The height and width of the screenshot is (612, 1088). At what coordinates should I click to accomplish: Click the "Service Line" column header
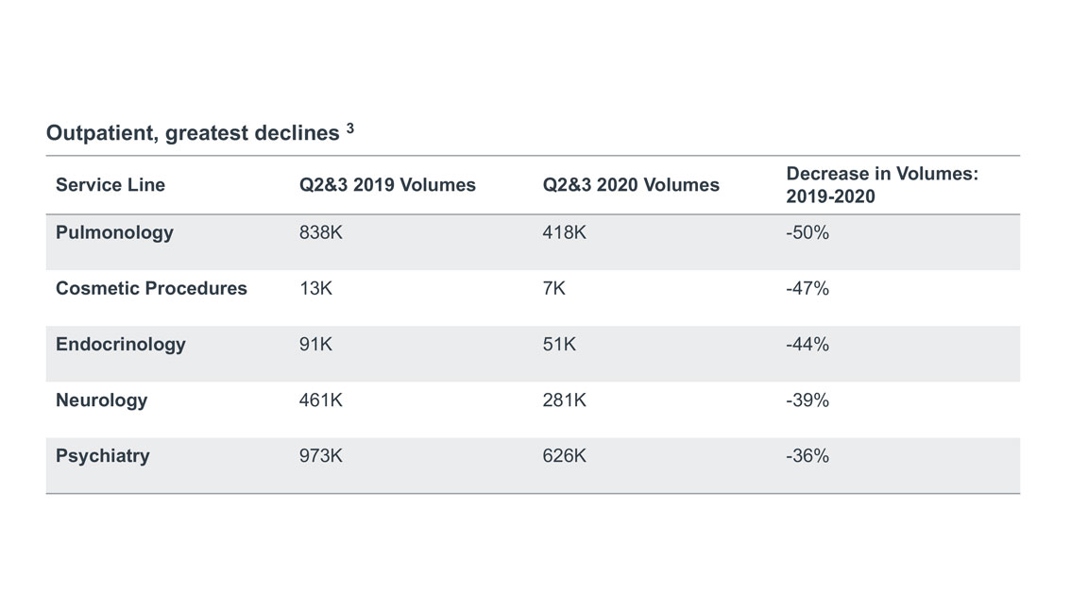point(110,185)
